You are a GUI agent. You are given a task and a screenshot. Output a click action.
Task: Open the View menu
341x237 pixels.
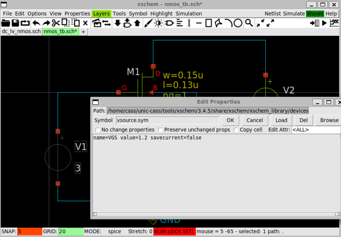click(55, 13)
